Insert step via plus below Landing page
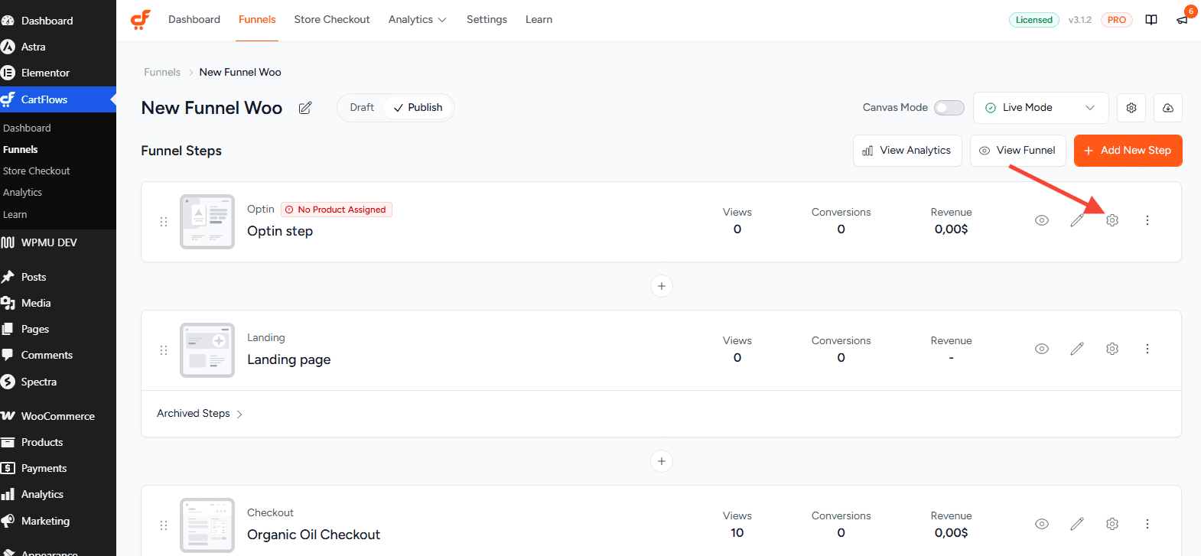The width and height of the screenshot is (1201, 556). (x=662, y=461)
